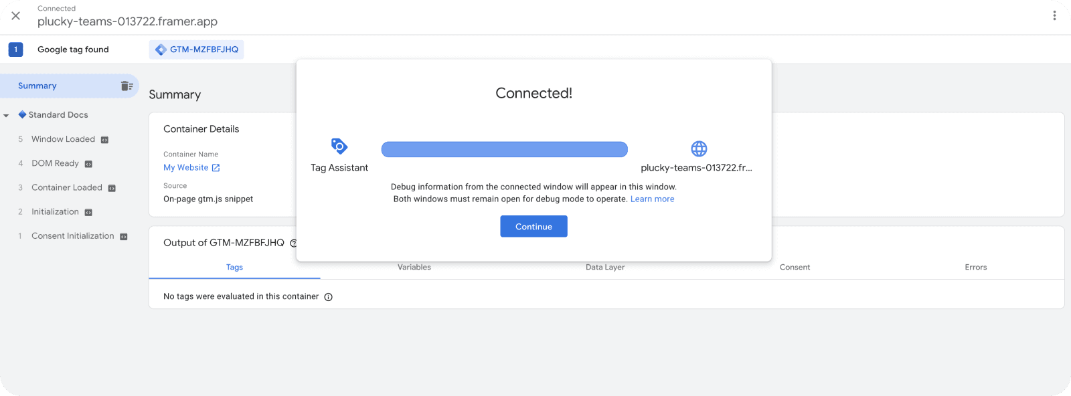Switch to the Variables tab
The width and height of the screenshot is (1071, 396).
414,267
